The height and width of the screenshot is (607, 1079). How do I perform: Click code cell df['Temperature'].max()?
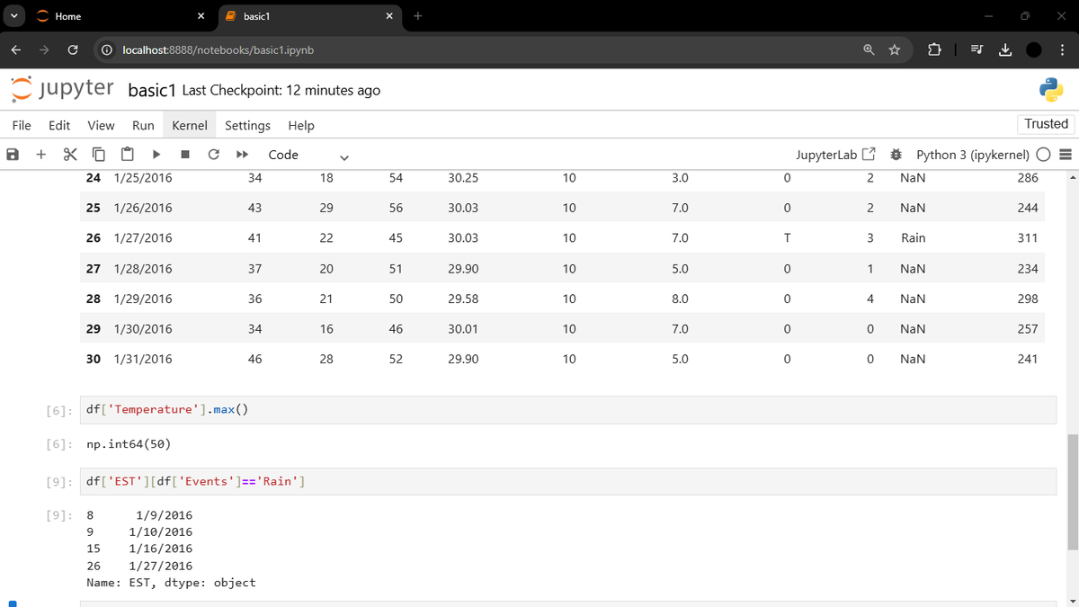click(x=568, y=410)
